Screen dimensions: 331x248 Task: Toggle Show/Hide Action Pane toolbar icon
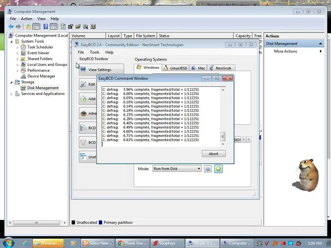pos(54,26)
